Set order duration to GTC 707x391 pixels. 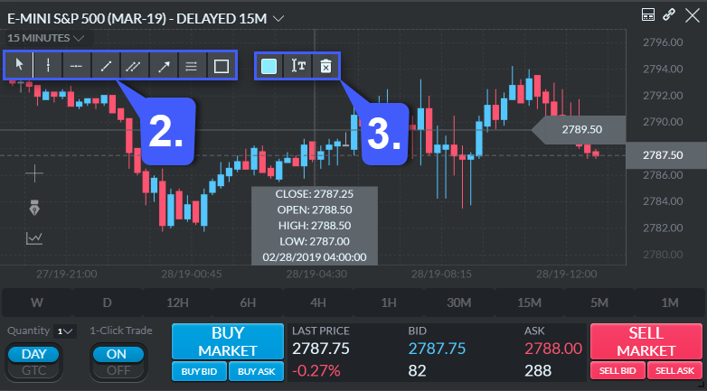[x=33, y=371]
